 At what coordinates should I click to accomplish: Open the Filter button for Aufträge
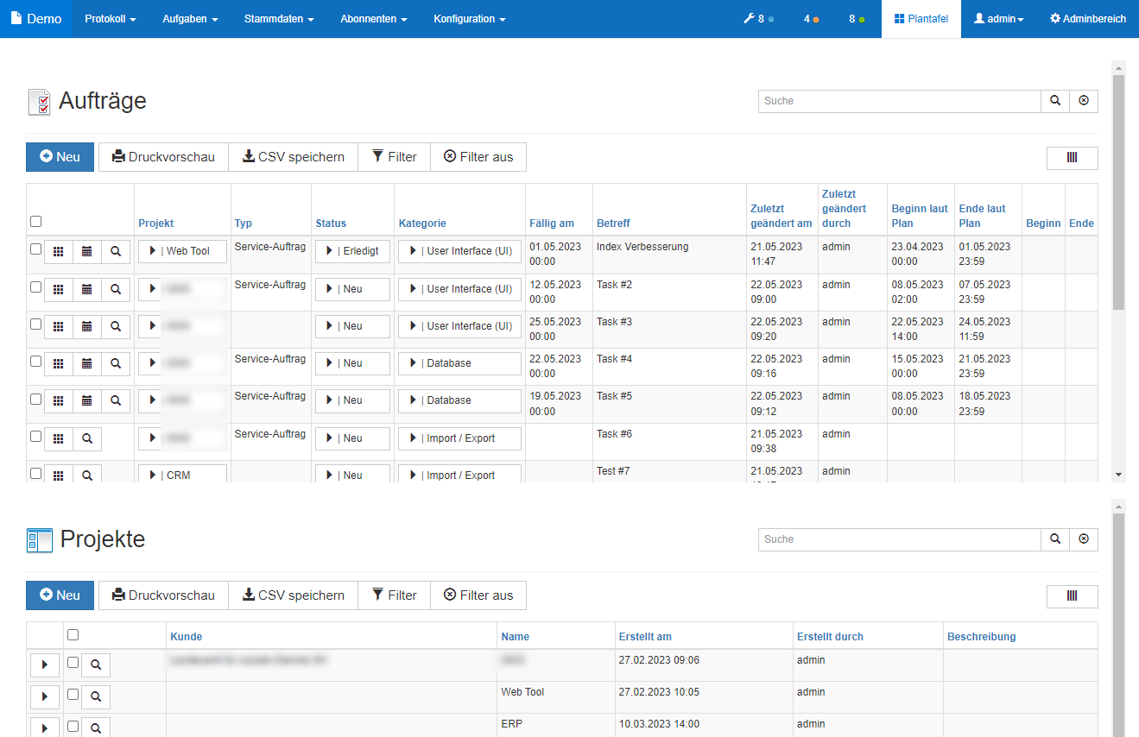tap(394, 157)
